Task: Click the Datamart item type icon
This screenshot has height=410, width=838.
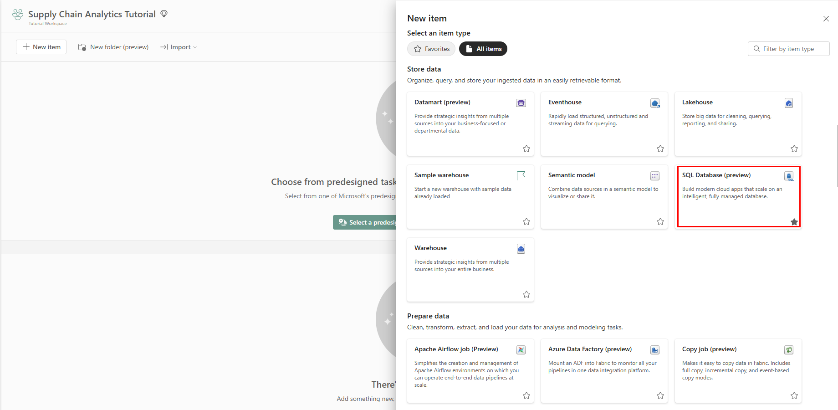Action: 521,103
